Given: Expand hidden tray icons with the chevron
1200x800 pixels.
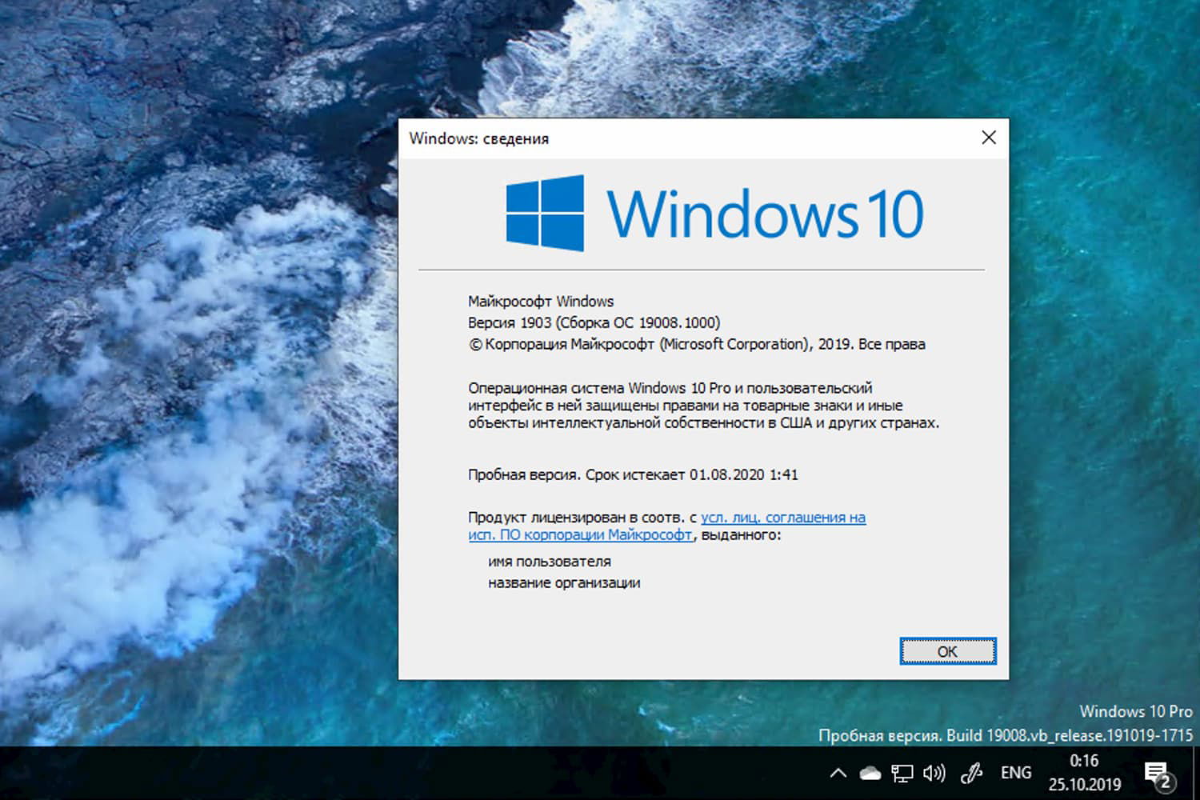Looking at the screenshot, I should 837,773.
